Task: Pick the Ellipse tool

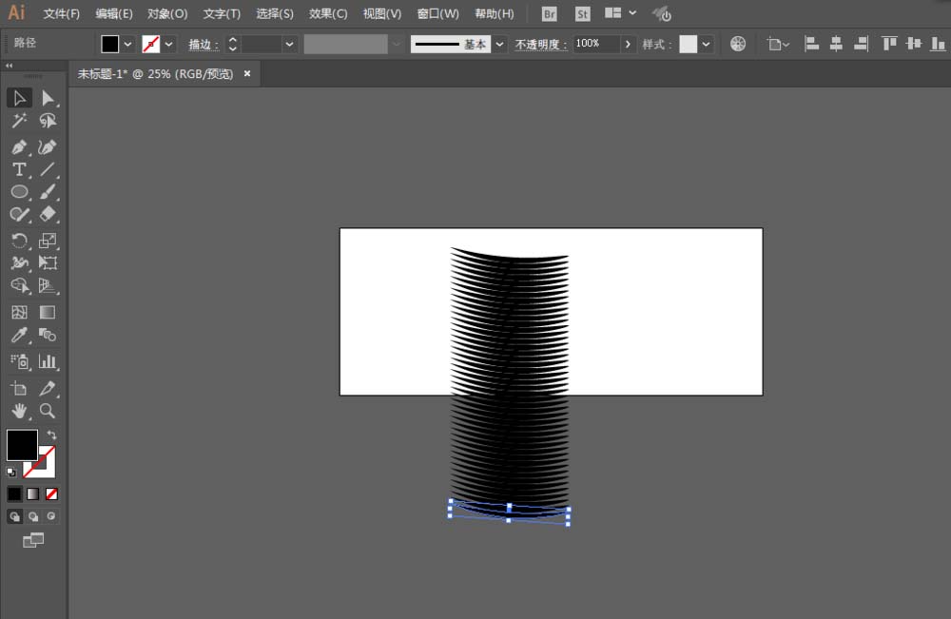Action: click(19, 192)
